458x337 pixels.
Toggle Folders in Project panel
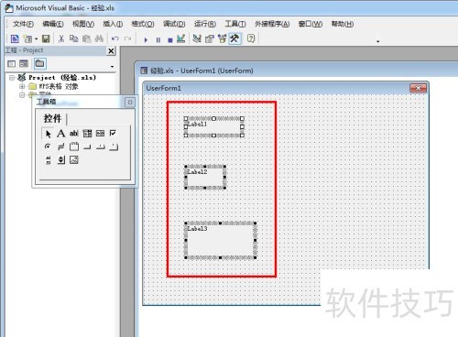click(x=39, y=64)
